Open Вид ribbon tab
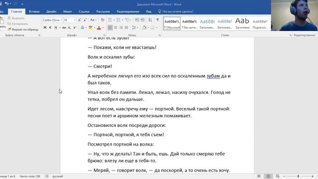The width and height of the screenshot is (318, 179). coord(149,11)
